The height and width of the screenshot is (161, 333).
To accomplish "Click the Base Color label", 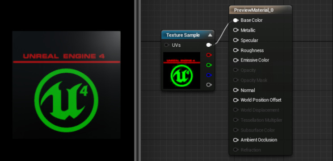I will (x=252, y=21).
